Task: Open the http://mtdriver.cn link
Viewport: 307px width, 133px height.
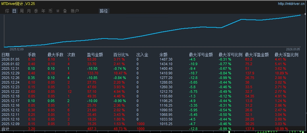Action: pos(291,4)
